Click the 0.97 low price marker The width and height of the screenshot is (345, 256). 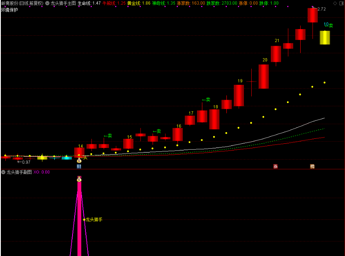[x=24, y=162]
